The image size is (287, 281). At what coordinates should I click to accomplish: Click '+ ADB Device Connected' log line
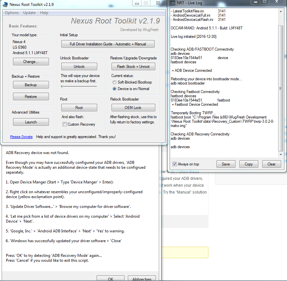point(192,70)
